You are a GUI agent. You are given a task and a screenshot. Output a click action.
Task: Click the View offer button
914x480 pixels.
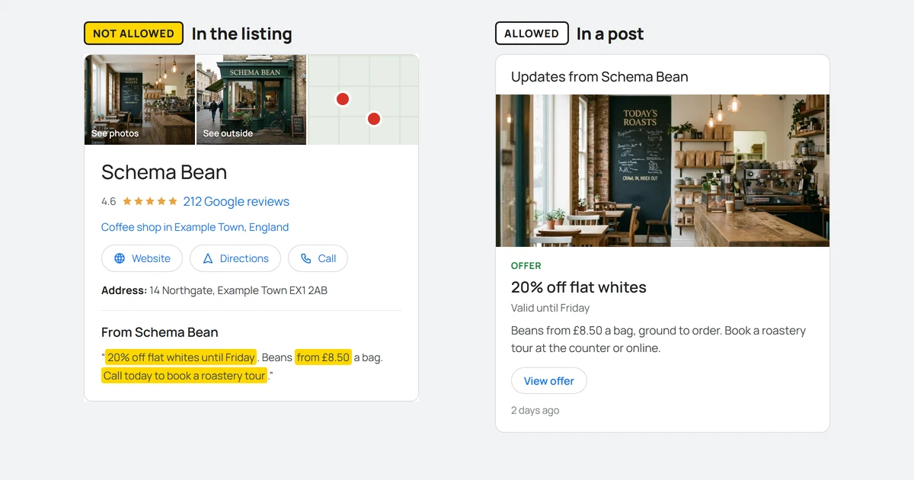548,381
